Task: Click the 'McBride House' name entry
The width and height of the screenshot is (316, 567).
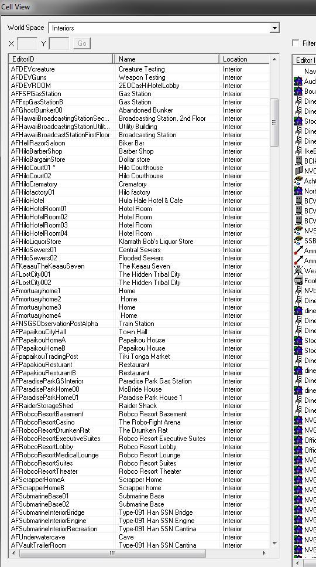Action: (x=140, y=389)
